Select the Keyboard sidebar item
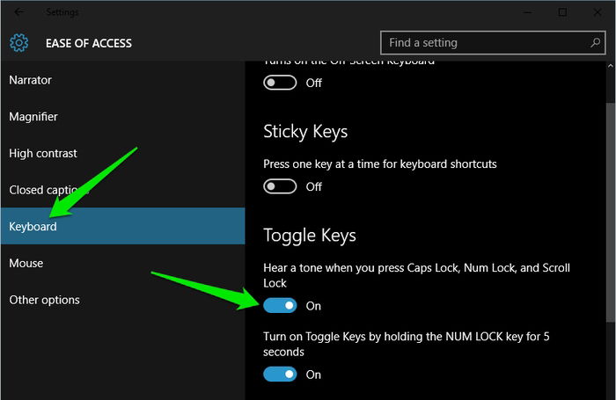Image resolution: width=616 pixels, height=400 pixels. tap(122, 226)
